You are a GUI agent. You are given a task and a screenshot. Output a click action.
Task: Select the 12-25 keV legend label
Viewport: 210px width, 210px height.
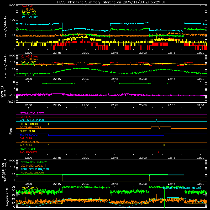(29, 12)
